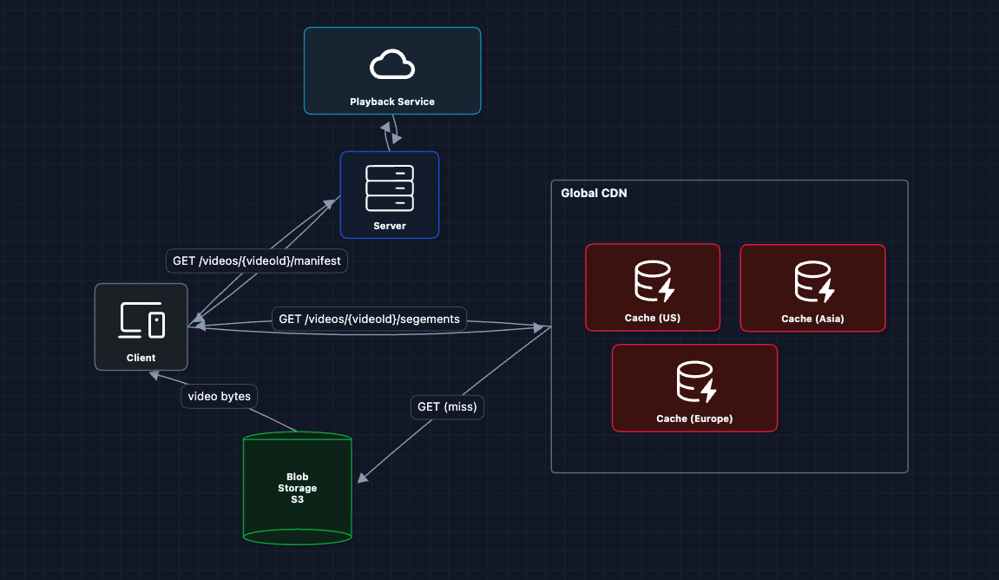Select the Cache (US) label text
The width and height of the screenshot is (999, 580).
tap(653, 318)
